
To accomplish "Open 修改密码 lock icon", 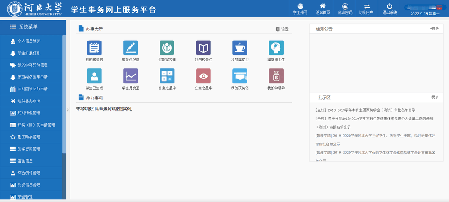I will tap(345, 6).
